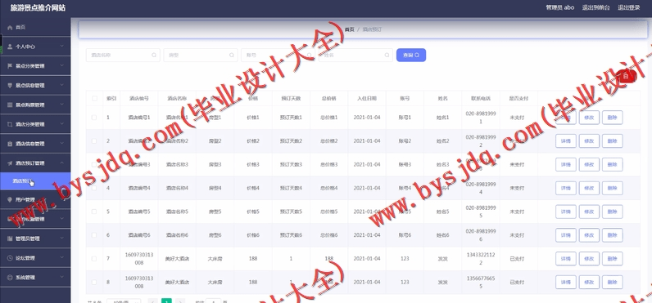Click 修改 for row 酒店编号6

[x=589, y=235]
